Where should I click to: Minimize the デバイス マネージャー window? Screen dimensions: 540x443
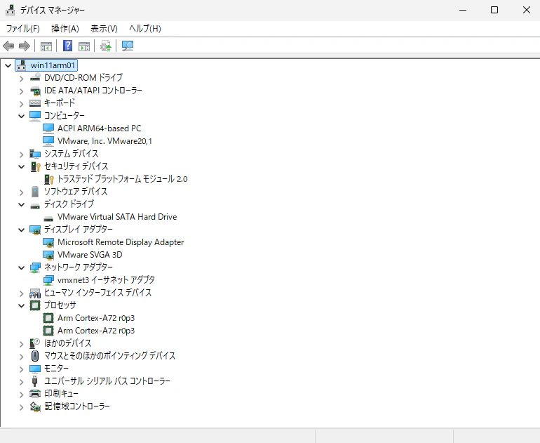click(463, 10)
